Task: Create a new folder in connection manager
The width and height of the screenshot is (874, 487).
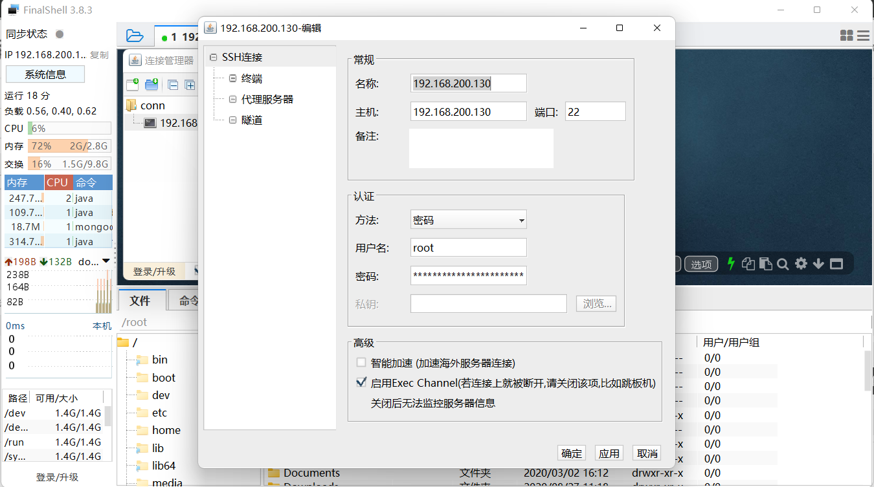Action: [x=151, y=85]
